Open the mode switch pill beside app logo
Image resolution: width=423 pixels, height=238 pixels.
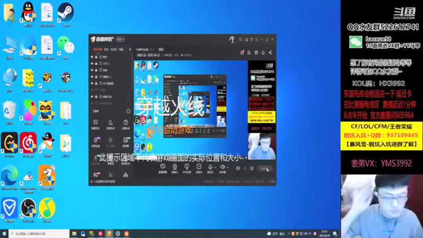(x=121, y=39)
